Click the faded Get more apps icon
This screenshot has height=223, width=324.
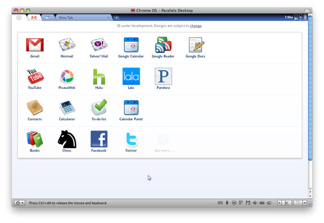pyautogui.click(x=163, y=139)
